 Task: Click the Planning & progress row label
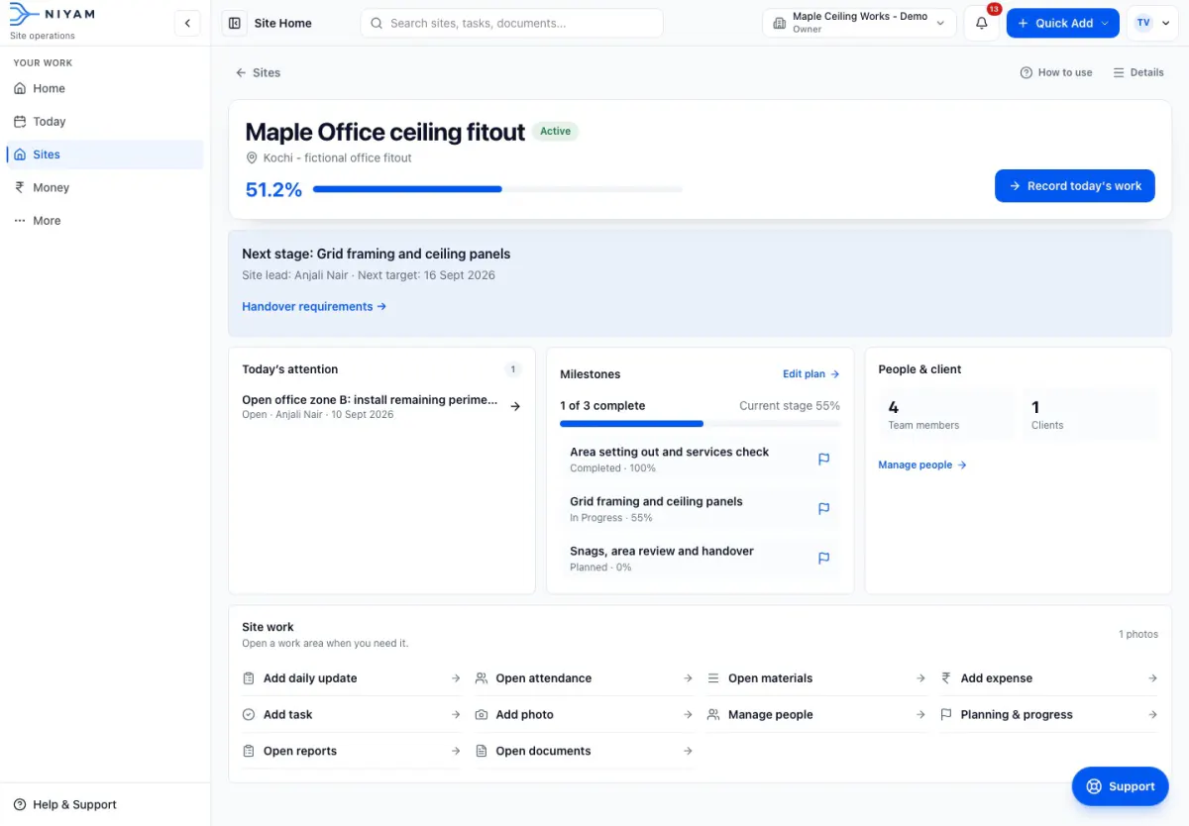1017,715
